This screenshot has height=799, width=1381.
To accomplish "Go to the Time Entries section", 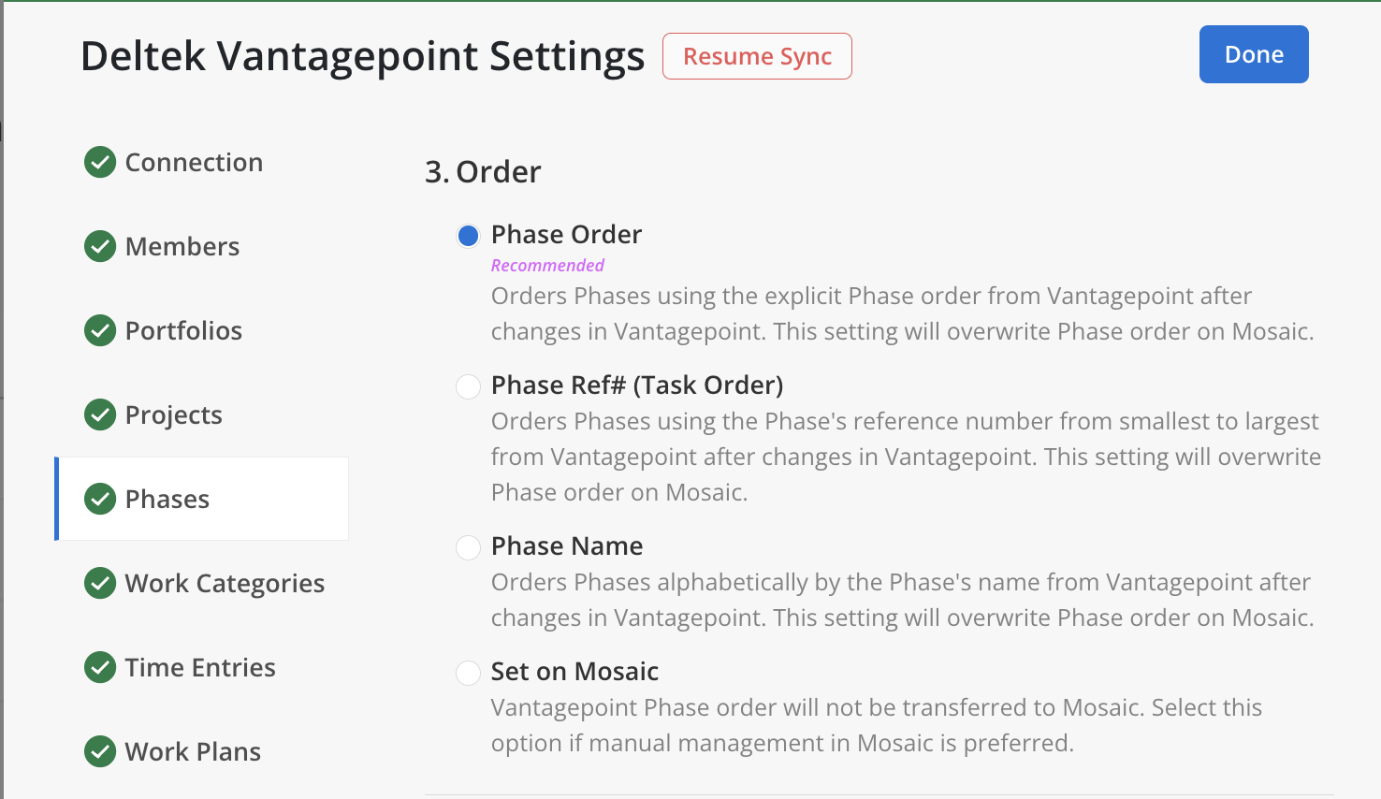I will coord(202,667).
